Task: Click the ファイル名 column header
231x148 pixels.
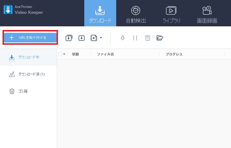Action: click(x=105, y=54)
